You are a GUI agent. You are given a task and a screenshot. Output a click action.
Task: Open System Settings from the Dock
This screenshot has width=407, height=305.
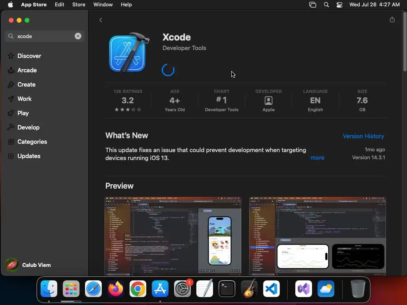(182, 289)
